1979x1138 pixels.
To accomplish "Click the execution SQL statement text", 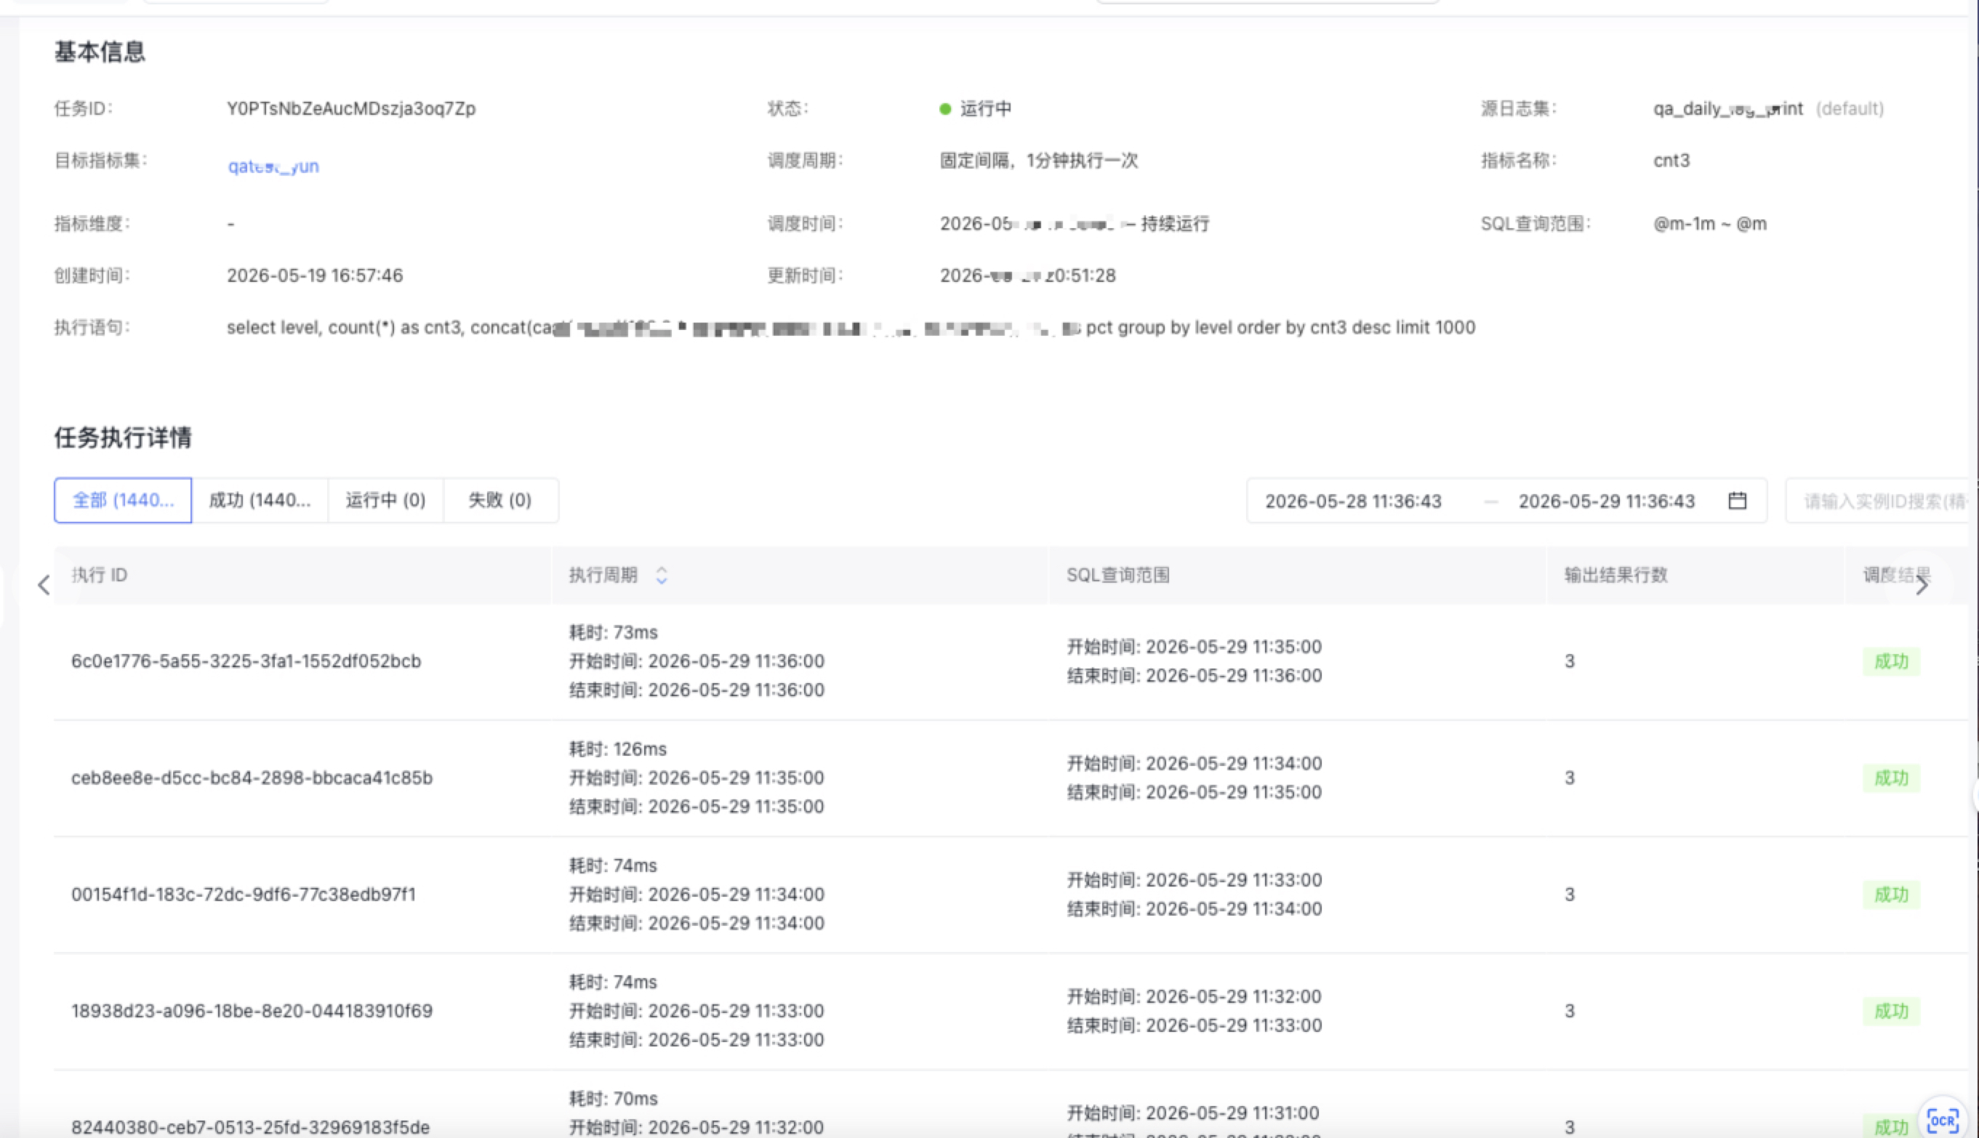I will [851, 328].
